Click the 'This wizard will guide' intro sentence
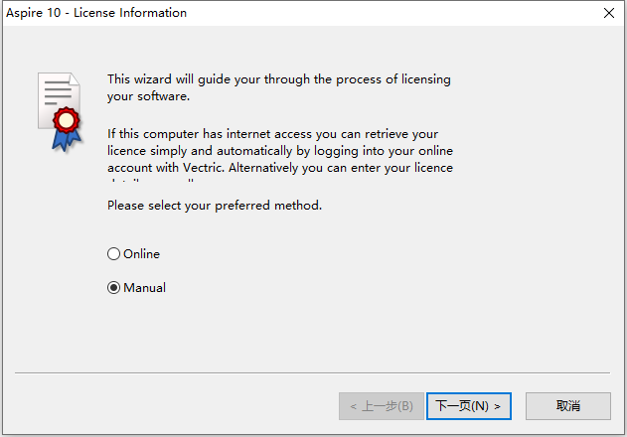This screenshot has width=627, height=437. [x=278, y=87]
